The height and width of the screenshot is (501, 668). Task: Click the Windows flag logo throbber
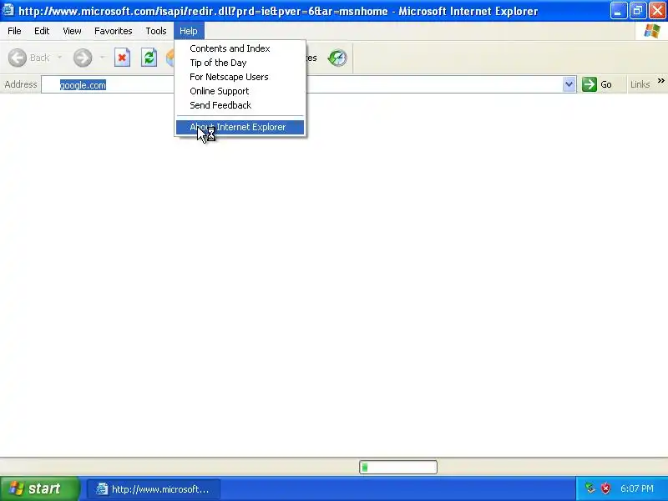point(652,31)
